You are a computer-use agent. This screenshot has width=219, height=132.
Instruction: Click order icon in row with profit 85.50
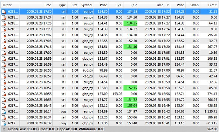4,88
